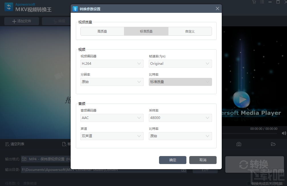
Task: Select the 高质量 quality option
Action: (102, 31)
